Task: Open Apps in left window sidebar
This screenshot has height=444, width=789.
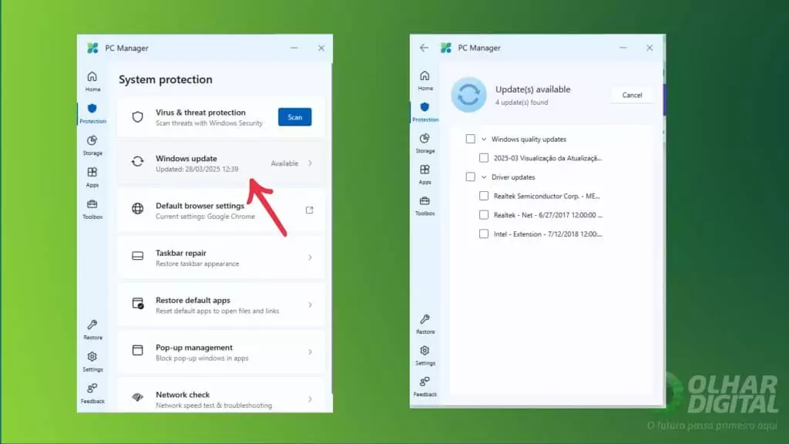Action: click(92, 177)
